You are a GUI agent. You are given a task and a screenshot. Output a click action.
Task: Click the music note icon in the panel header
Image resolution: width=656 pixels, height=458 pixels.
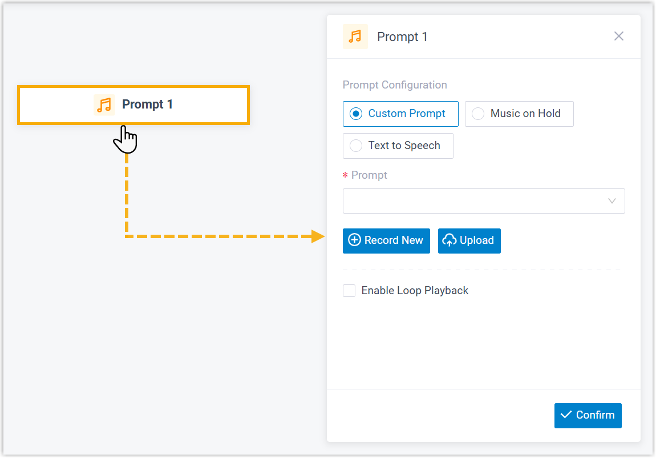[x=355, y=37]
